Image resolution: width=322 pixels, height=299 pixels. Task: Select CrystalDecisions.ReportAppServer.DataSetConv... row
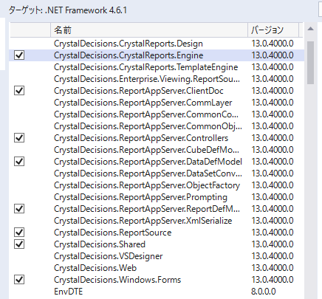pyautogui.click(x=157, y=173)
